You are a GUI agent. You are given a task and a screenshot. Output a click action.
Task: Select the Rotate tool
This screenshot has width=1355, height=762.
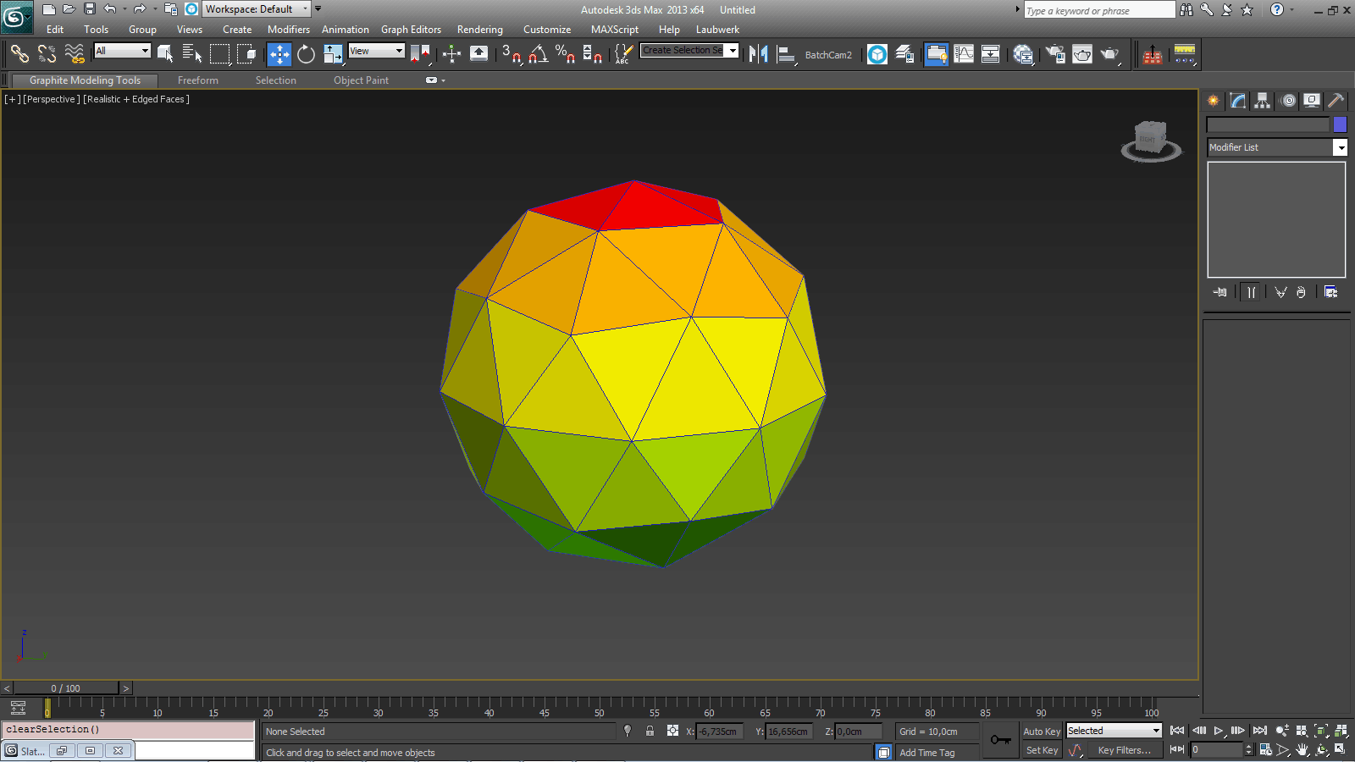click(x=306, y=55)
